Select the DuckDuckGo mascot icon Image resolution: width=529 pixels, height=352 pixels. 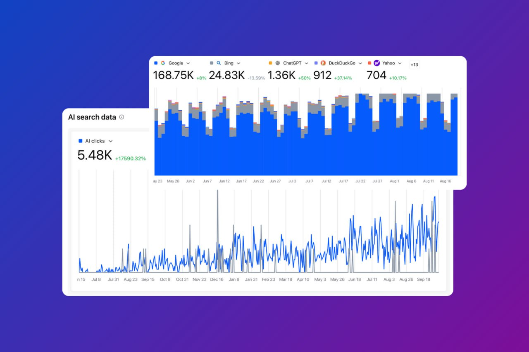(x=323, y=63)
